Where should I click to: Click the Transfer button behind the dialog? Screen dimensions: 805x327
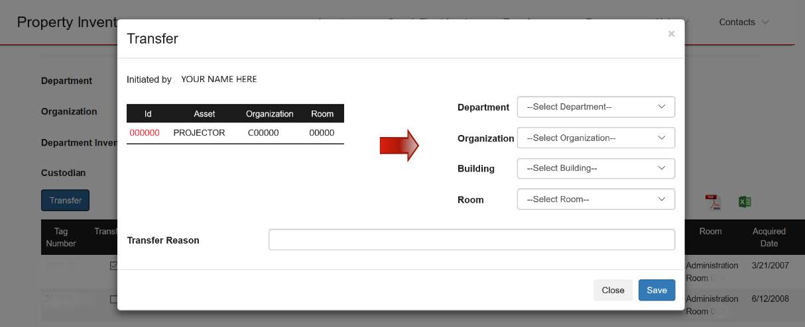click(65, 200)
